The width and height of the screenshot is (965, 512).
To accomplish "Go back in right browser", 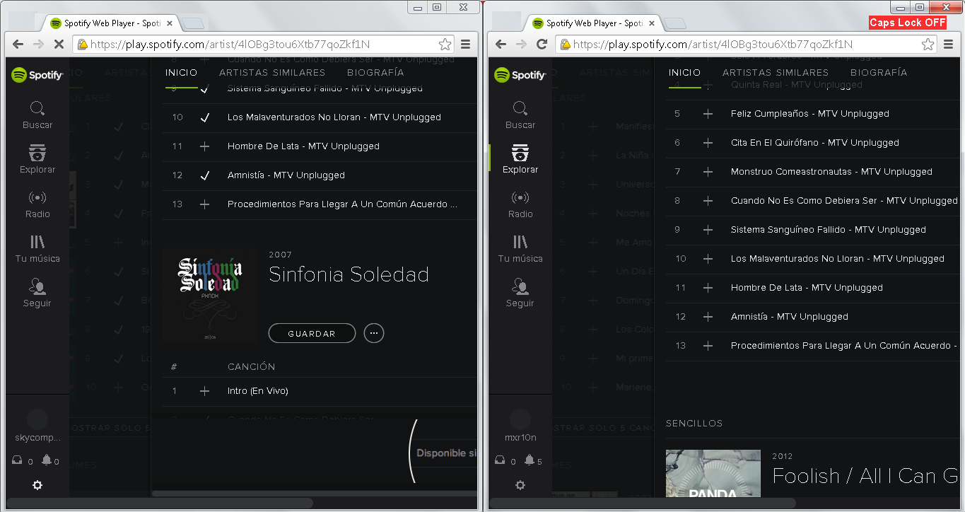I will click(x=501, y=45).
